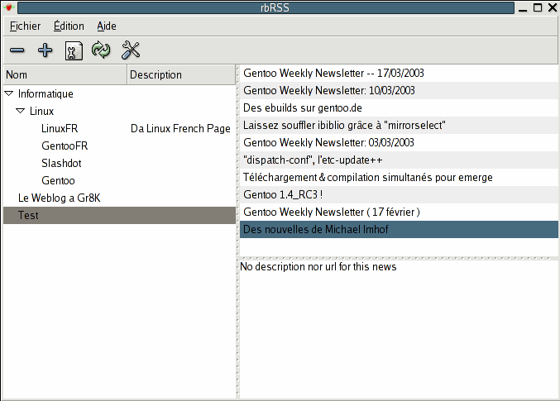Click the green refresh feeds icon

[x=101, y=51]
